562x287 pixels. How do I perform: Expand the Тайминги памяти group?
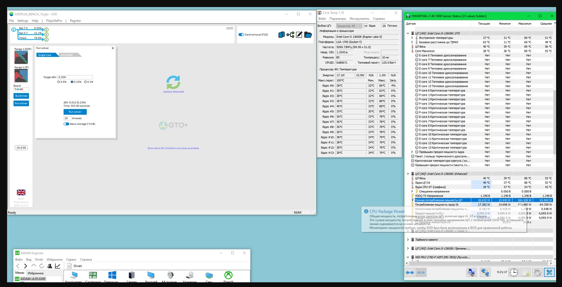408,239
